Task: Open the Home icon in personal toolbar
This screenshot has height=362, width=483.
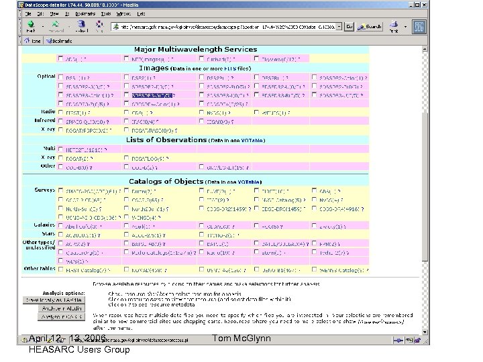Action: pyautogui.click(x=31, y=40)
